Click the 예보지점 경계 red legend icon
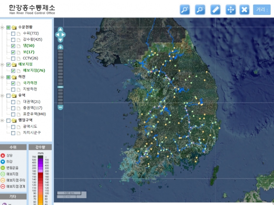274x205 pixels. [x=3, y=186]
